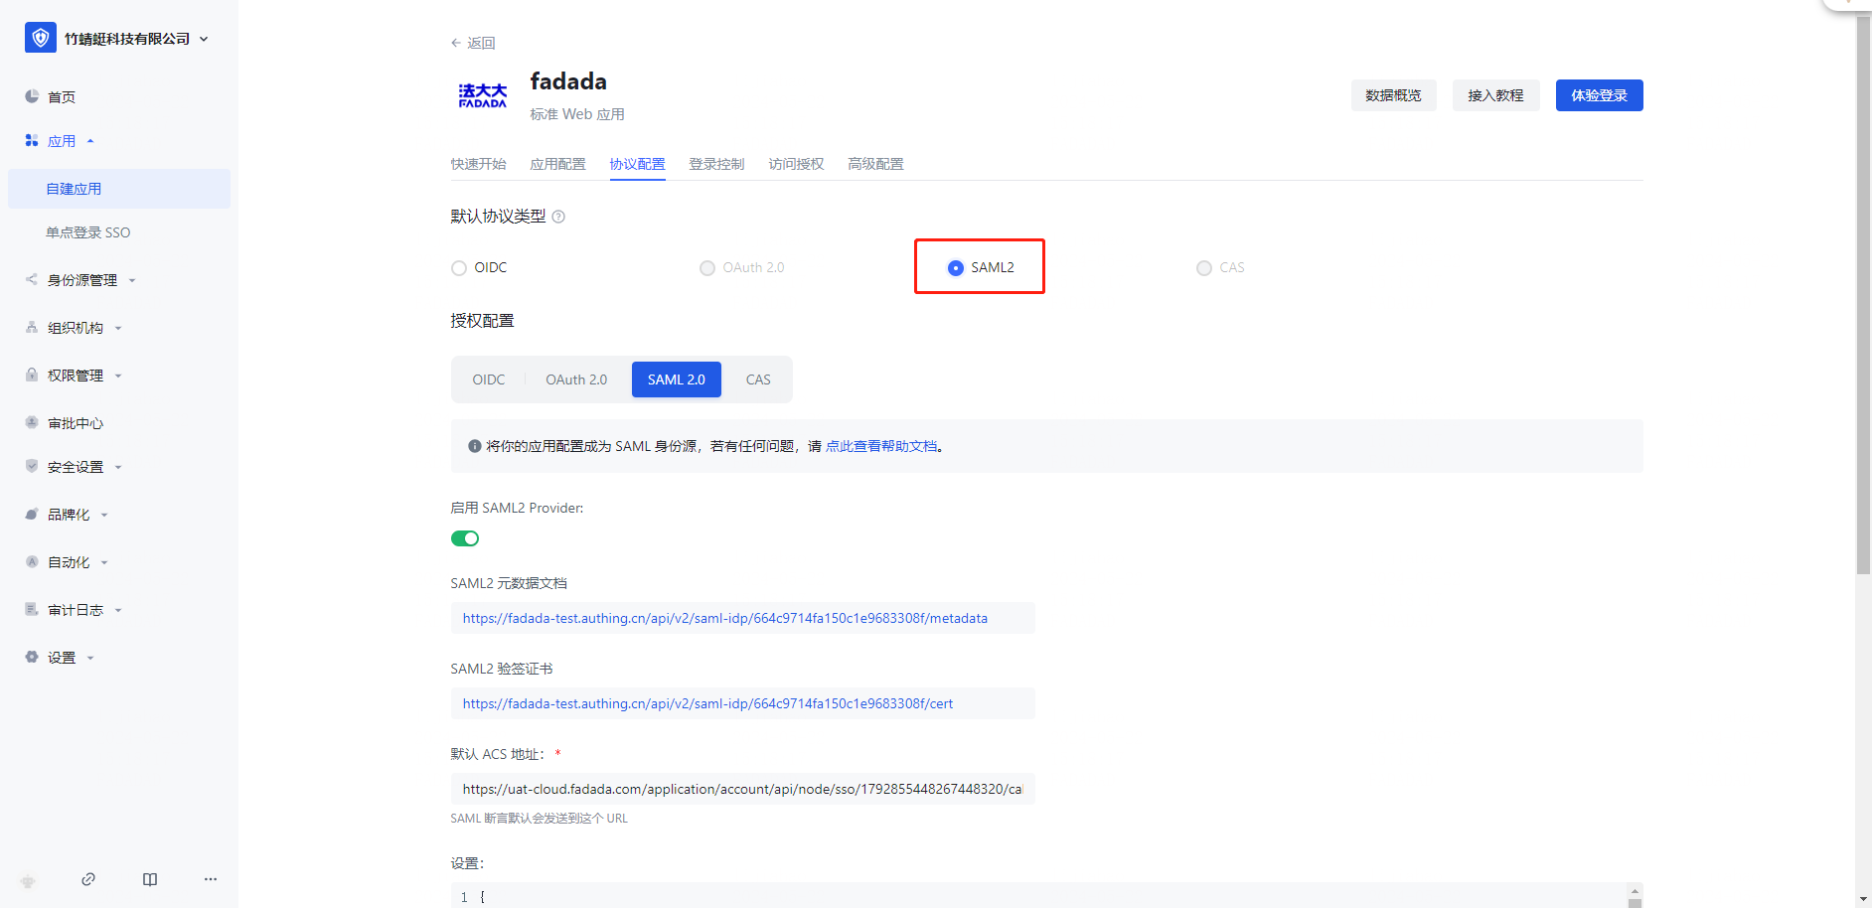Image resolution: width=1872 pixels, height=908 pixels.
Task: Open 自建应用 in the sidebar
Action: tap(119, 189)
